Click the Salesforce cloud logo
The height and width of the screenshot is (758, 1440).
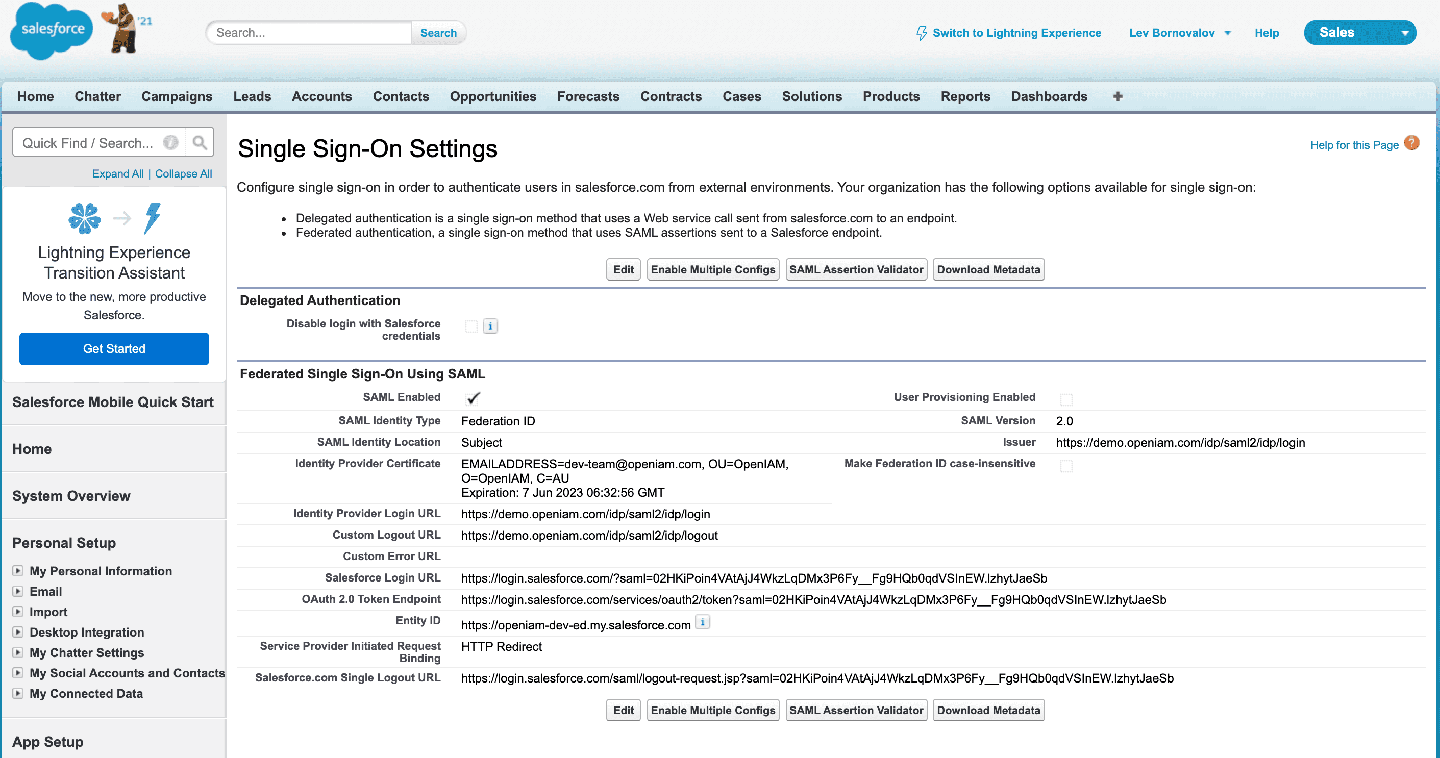pyautogui.click(x=52, y=30)
